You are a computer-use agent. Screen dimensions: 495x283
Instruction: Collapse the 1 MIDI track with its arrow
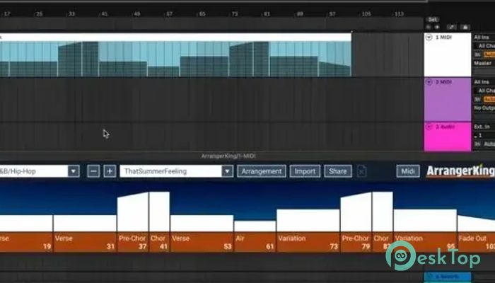tap(429, 37)
